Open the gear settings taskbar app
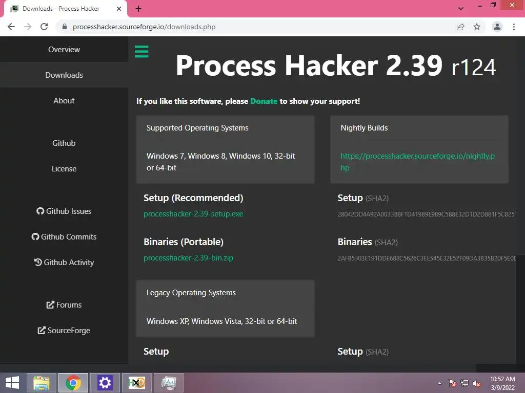The height and width of the screenshot is (393, 525). 105,383
